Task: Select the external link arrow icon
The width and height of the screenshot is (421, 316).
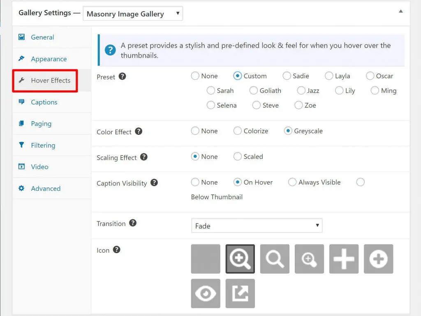Action: point(240,293)
